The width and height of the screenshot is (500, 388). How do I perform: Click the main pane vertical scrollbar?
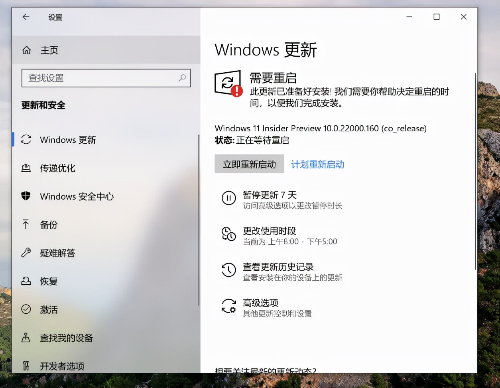[475, 172]
